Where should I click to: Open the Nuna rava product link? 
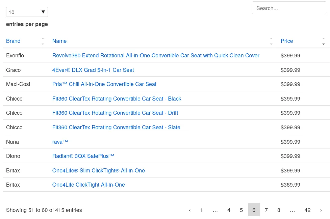[x=60, y=142]
